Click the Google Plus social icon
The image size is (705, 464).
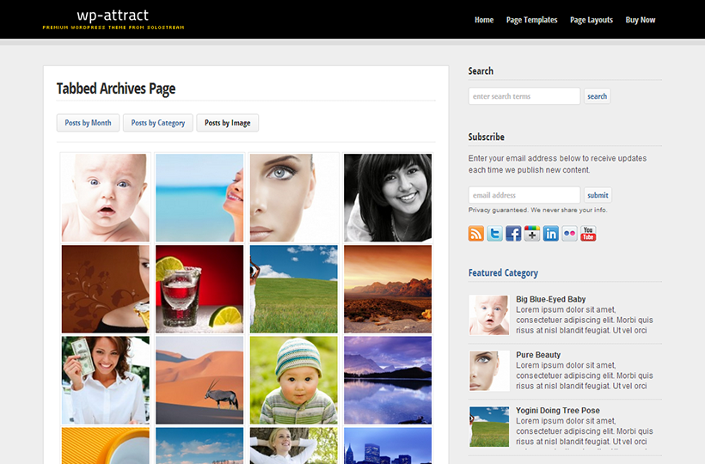(x=532, y=234)
